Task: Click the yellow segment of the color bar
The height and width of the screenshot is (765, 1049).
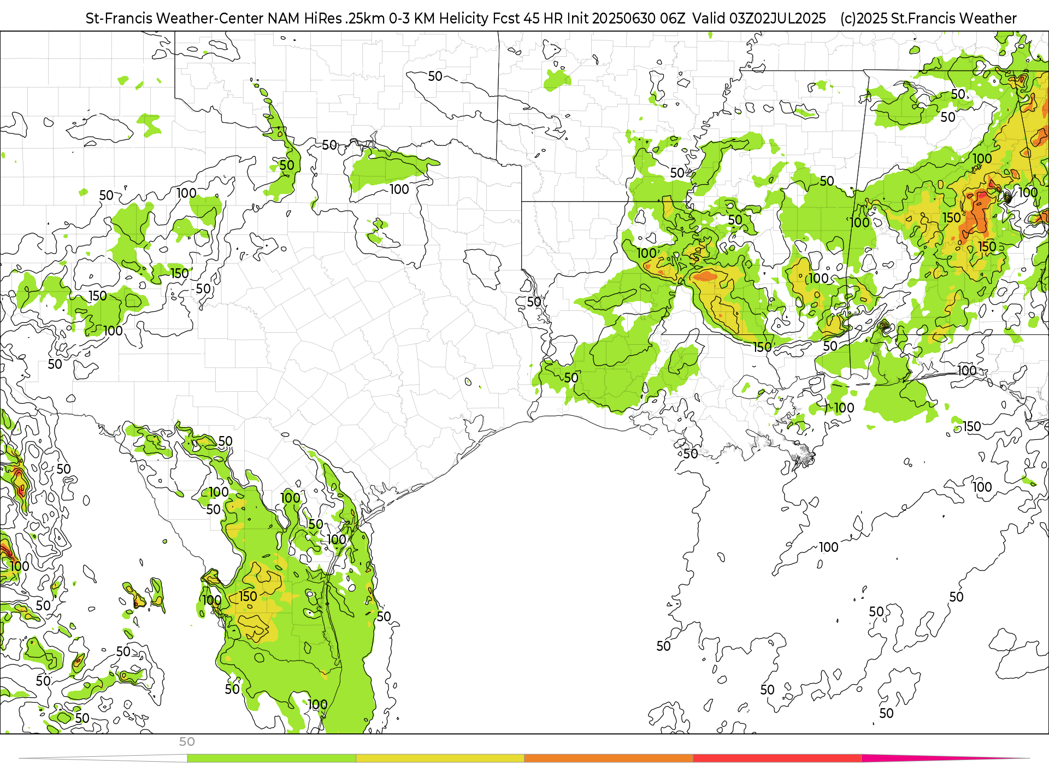Action: click(440, 758)
